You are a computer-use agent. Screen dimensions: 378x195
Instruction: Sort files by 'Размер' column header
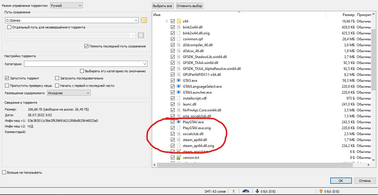point(348,15)
